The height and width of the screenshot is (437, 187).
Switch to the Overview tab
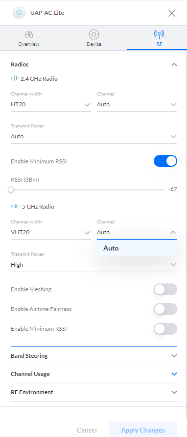click(29, 38)
